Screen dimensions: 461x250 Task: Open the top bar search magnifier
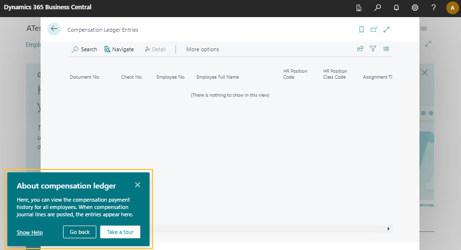tap(377, 8)
